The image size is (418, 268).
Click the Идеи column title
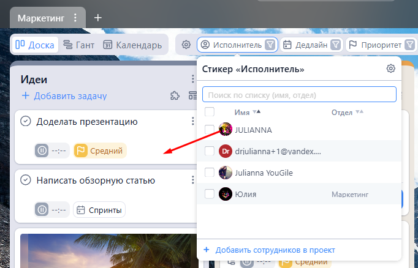34,80
